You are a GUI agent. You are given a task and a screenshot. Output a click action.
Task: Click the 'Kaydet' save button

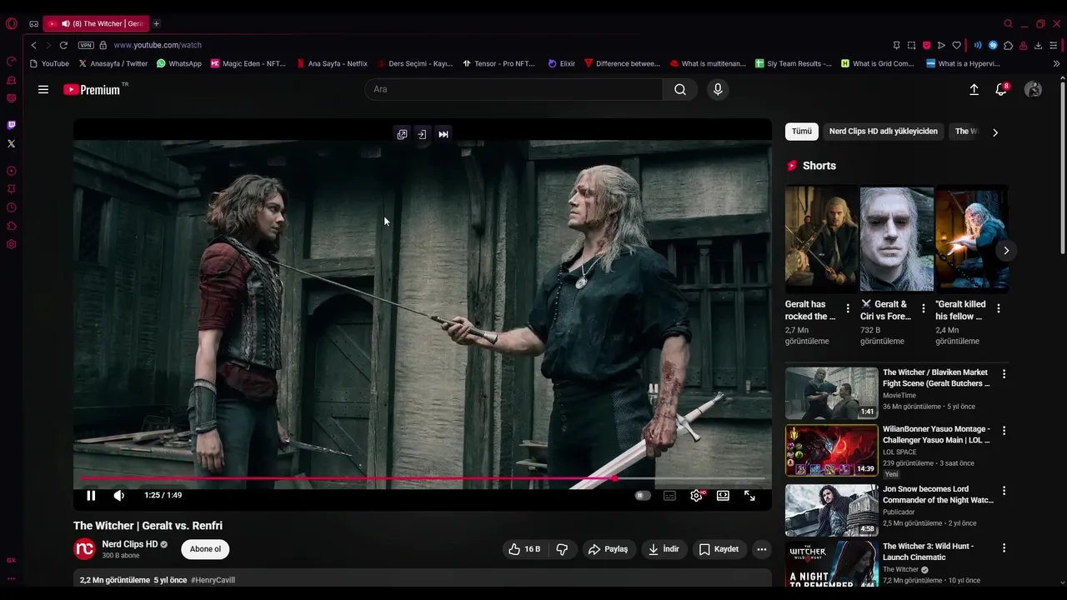coord(719,549)
